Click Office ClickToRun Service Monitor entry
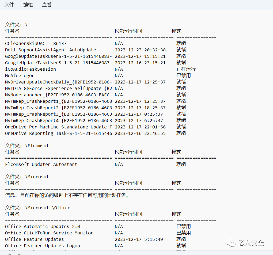273x255 pixels. 49,233
